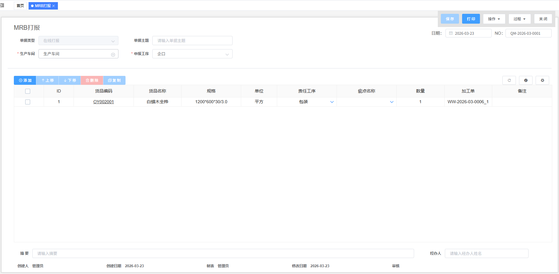
Task: Open the 操作 dropdown menu
Action: [494, 19]
